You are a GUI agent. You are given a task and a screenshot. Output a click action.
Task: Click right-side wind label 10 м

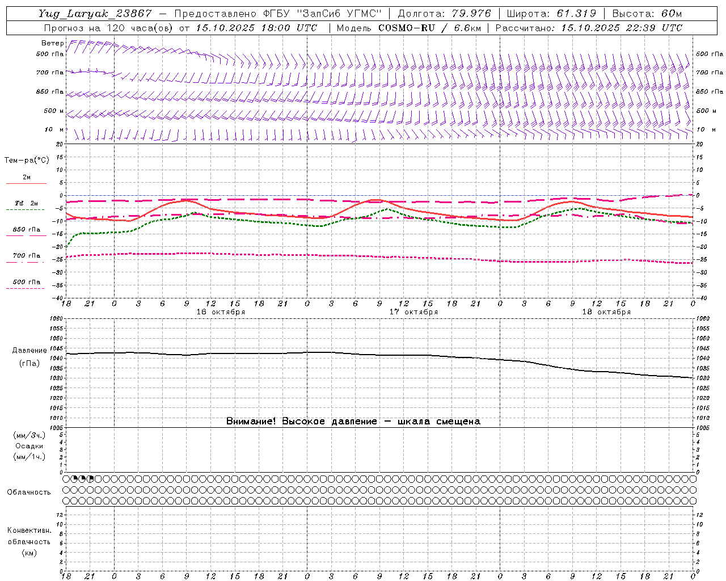click(x=706, y=129)
